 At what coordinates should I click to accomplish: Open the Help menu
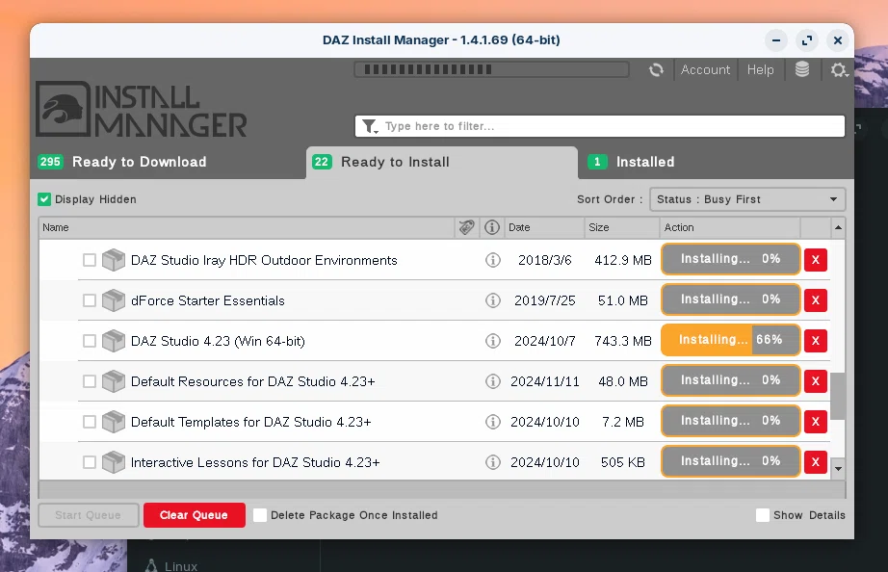[760, 69]
